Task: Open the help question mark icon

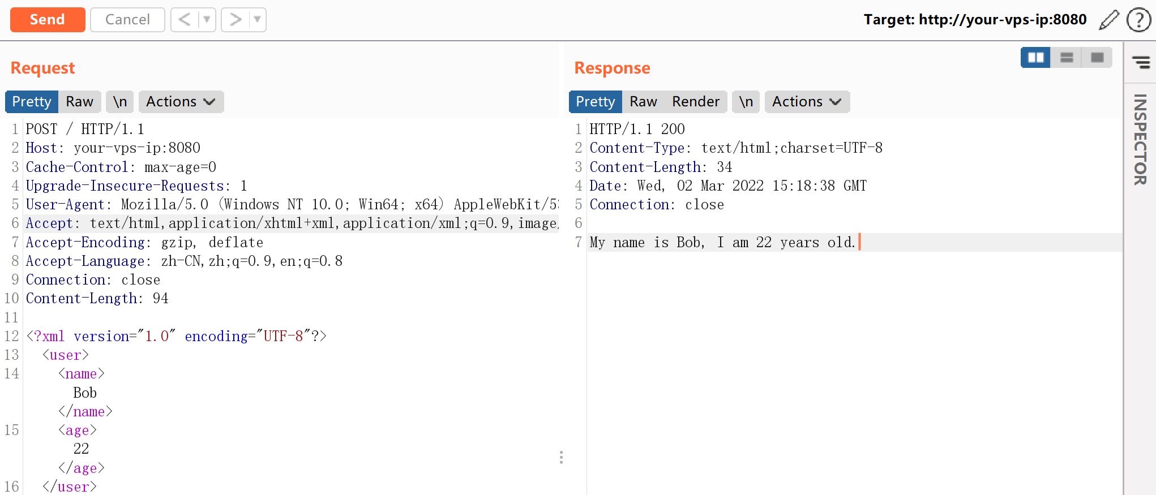Action: pos(1138,20)
